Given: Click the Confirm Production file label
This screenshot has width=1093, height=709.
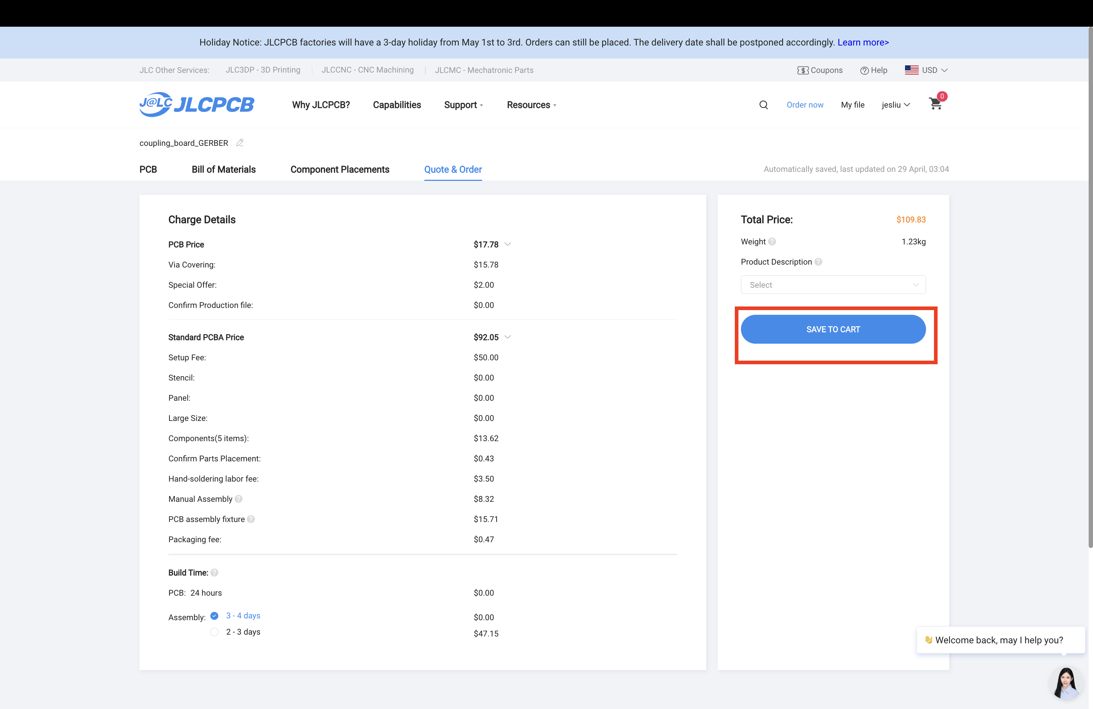Looking at the screenshot, I should pos(211,305).
